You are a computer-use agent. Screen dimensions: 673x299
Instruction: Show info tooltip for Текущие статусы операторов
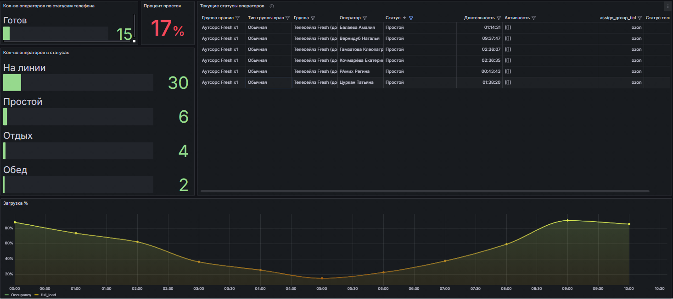coord(272,6)
